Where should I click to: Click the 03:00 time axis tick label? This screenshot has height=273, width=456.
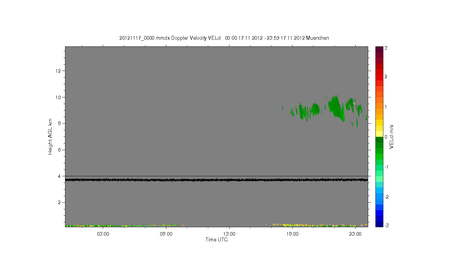[103, 234]
